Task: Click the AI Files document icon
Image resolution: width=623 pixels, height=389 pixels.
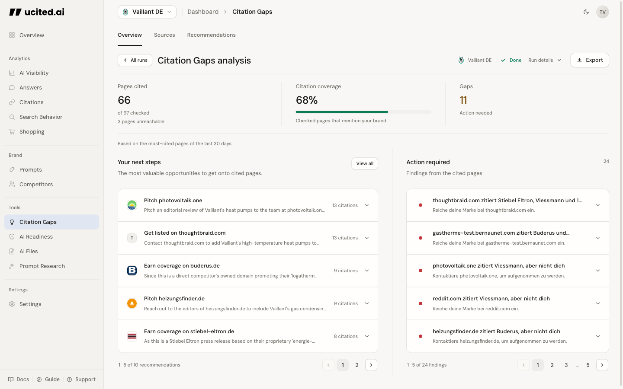Action: (12, 251)
